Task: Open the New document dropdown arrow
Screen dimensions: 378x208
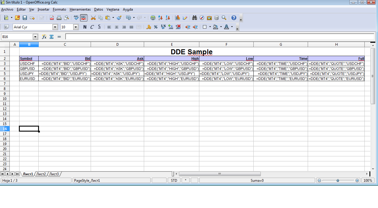Action: (12, 18)
